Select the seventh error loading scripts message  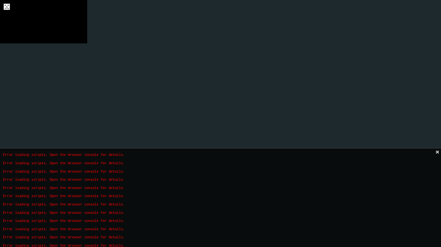64,204
